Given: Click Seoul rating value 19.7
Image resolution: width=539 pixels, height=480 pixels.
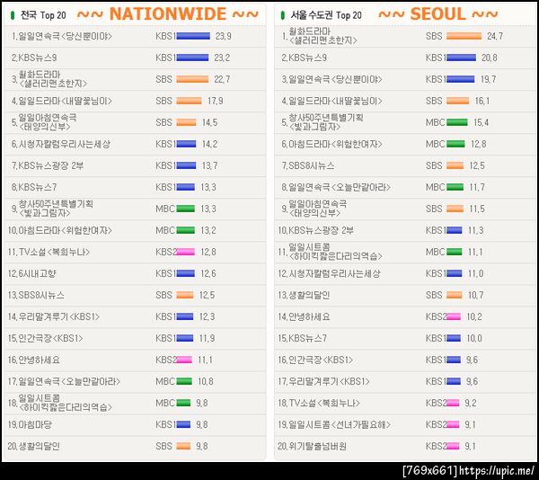Looking at the screenshot, I should tap(488, 79).
